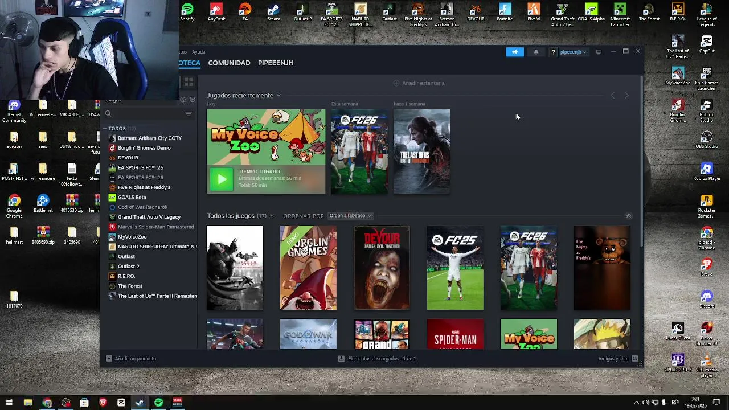Open Roblox Player desktop shortcut
Viewport: 729px width, 410px height.
point(707,173)
